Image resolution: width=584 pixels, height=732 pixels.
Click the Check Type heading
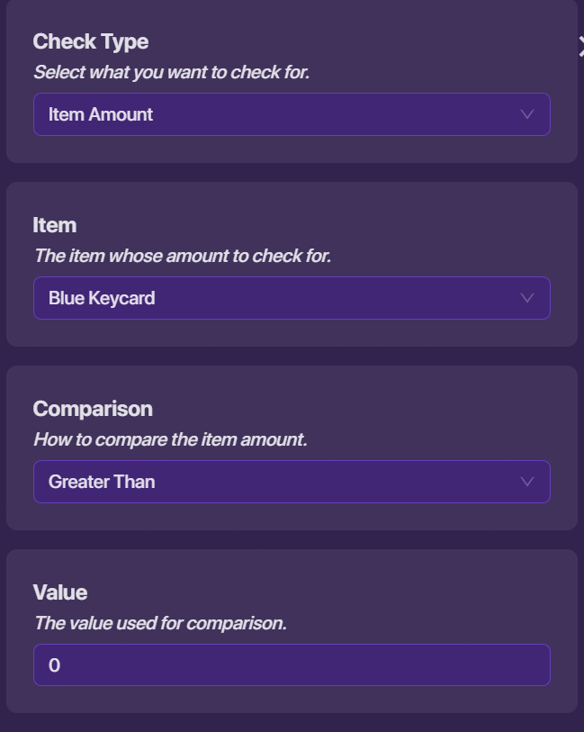pos(91,41)
